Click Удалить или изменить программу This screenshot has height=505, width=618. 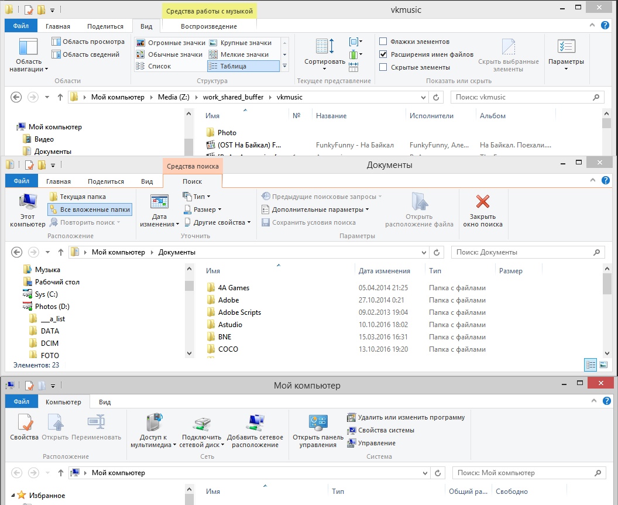click(406, 417)
